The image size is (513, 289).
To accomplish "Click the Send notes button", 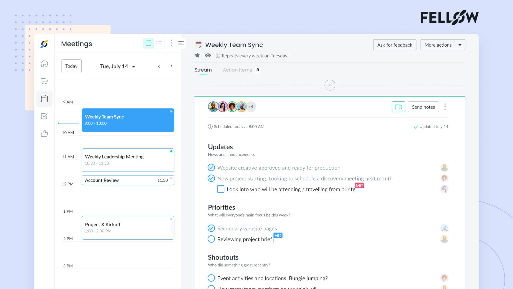I will click(x=423, y=107).
